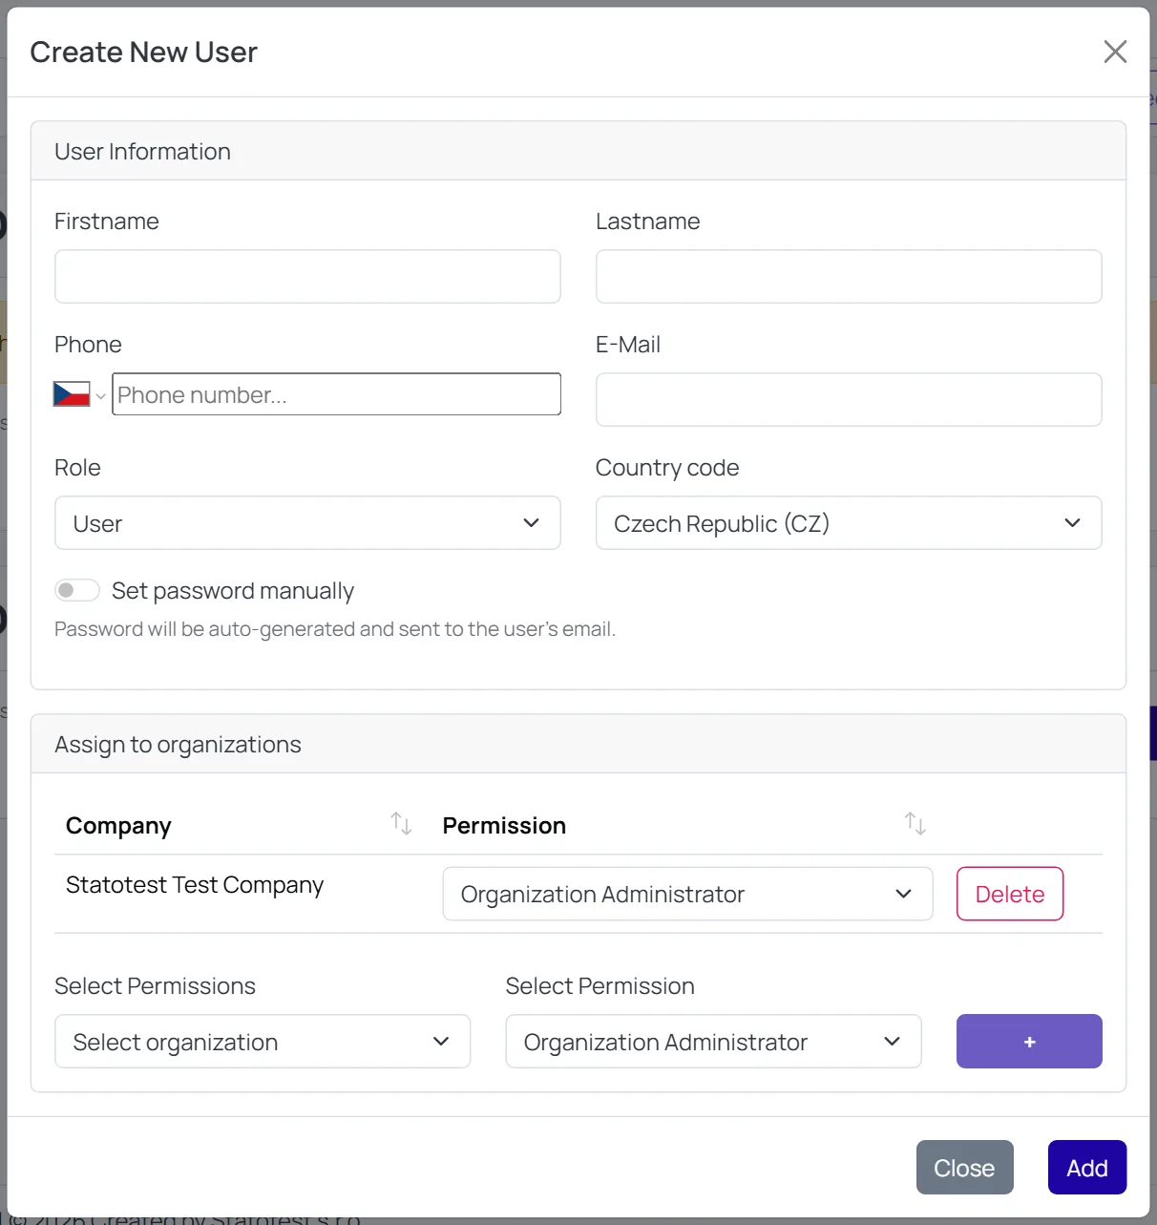
Task: Click the Lastname input field
Action: [x=849, y=277]
